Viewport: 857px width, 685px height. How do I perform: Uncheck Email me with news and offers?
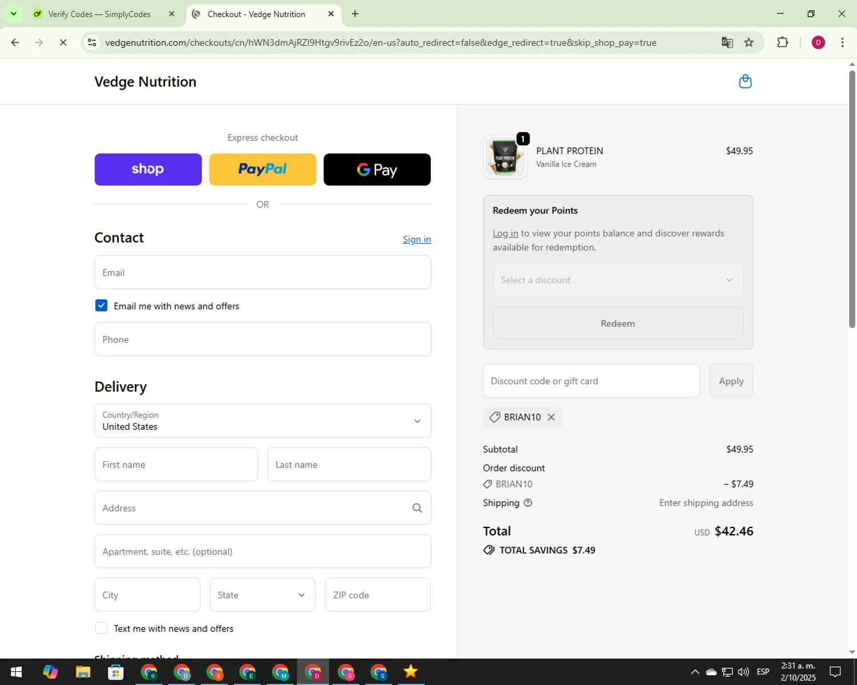click(x=101, y=305)
